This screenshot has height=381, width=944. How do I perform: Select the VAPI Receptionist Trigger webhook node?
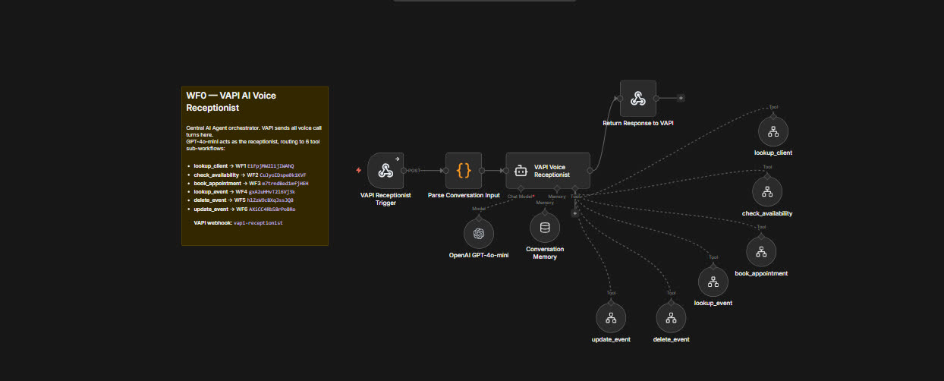[386, 171]
